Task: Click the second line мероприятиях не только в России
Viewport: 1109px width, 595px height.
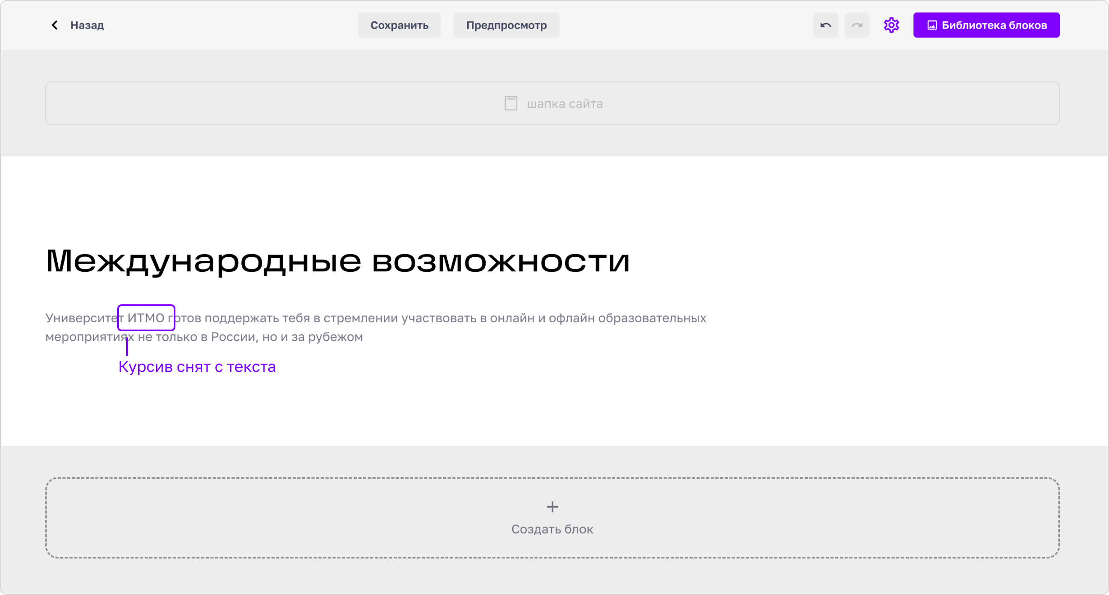Action: pos(204,337)
